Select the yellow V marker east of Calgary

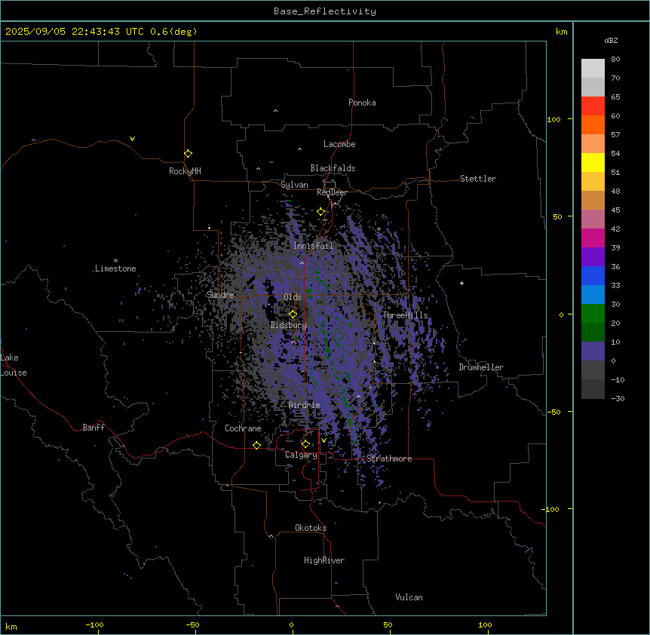(x=323, y=440)
